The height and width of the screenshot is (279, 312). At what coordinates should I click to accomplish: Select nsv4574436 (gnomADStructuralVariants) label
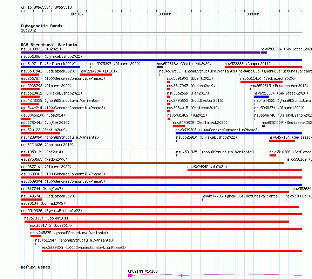coord(240,196)
